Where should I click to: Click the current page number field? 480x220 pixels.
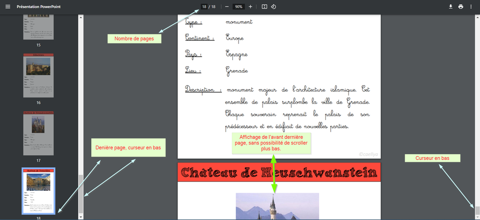click(204, 7)
